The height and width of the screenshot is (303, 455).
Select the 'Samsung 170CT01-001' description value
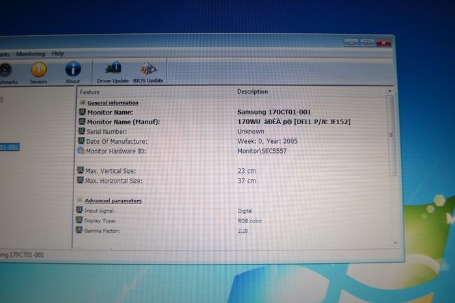pos(274,112)
